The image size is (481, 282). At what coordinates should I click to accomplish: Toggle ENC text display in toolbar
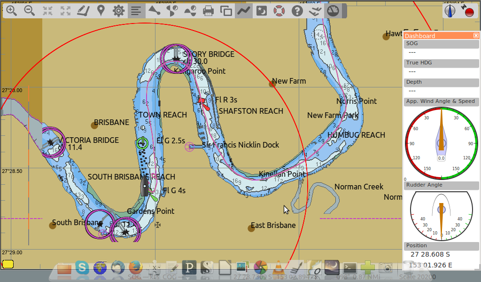click(x=137, y=10)
